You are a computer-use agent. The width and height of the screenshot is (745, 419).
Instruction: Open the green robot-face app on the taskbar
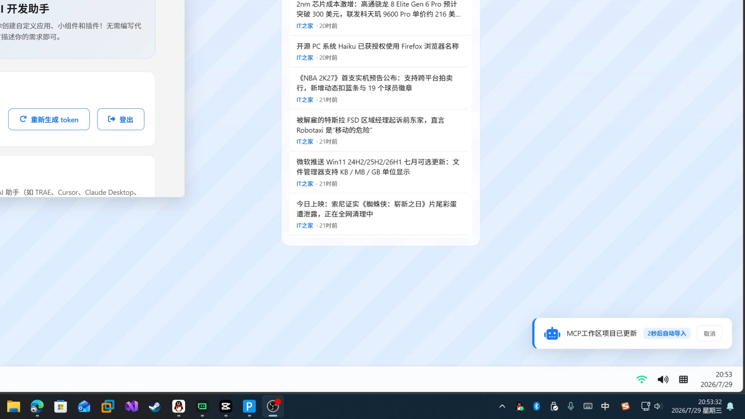click(x=202, y=407)
